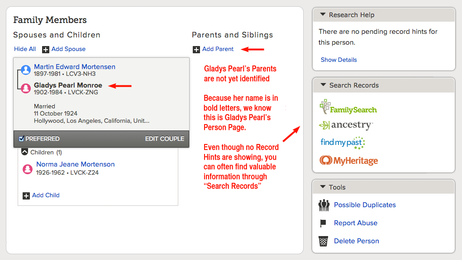This screenshot has width=462, height=260.
Task: Click the Add Parent plus icon
Action: pyautogui.click(x=196, y=49)
